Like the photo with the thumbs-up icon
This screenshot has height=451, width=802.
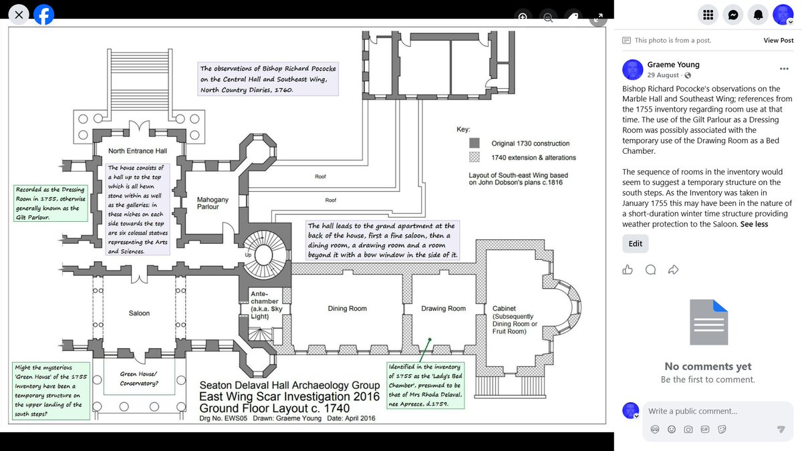[x=628, y=270]
